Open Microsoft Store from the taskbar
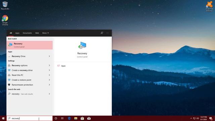The height and width of the screenshot is (121, 215). [82, 118]
